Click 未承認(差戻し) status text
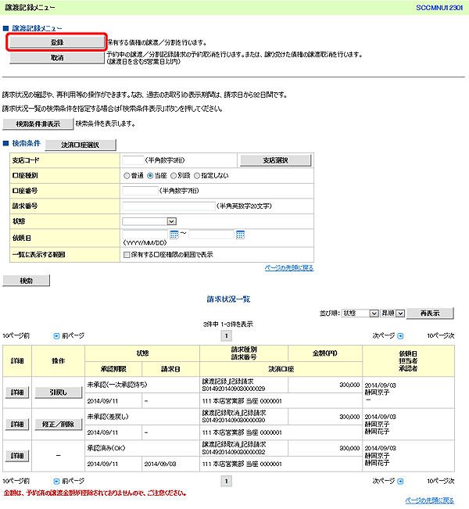 pos(108,417)
